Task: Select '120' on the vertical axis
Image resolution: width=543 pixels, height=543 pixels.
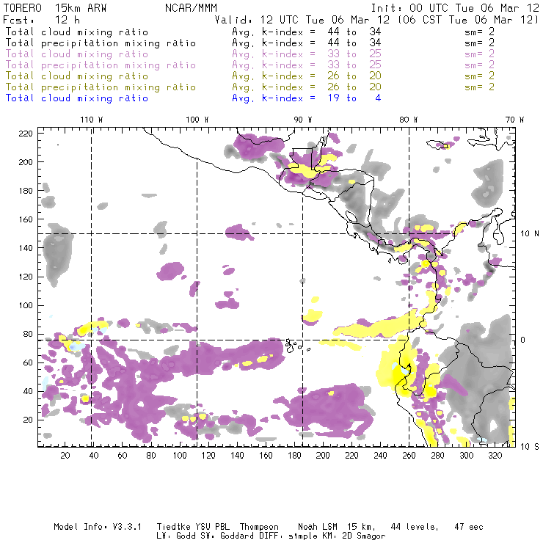Action: click(x=26, y=277)
